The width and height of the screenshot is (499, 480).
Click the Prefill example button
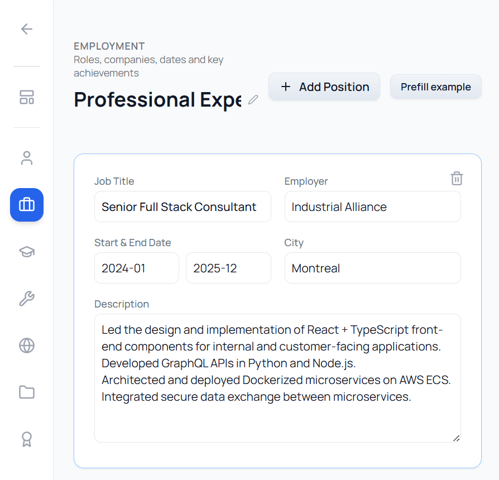[x=435, y=87]
